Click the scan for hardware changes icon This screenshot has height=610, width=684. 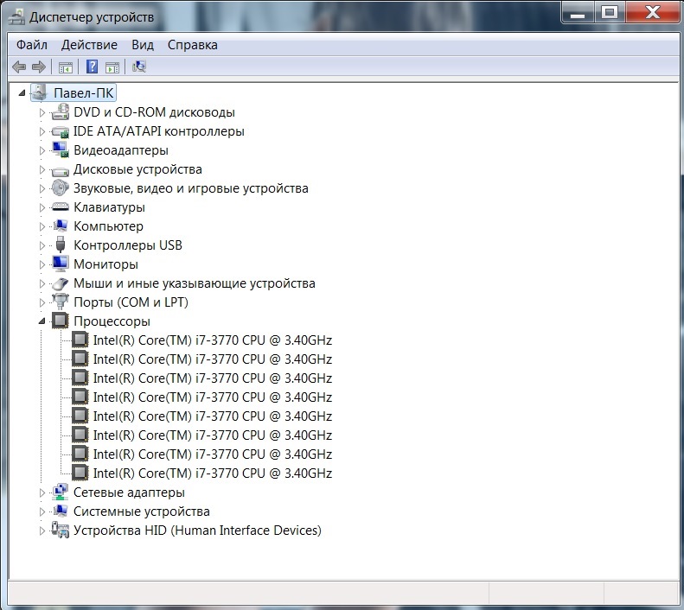(x=138, y=67)
